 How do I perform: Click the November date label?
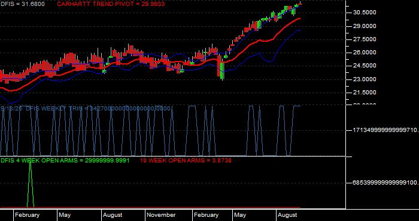coord(161,215)
